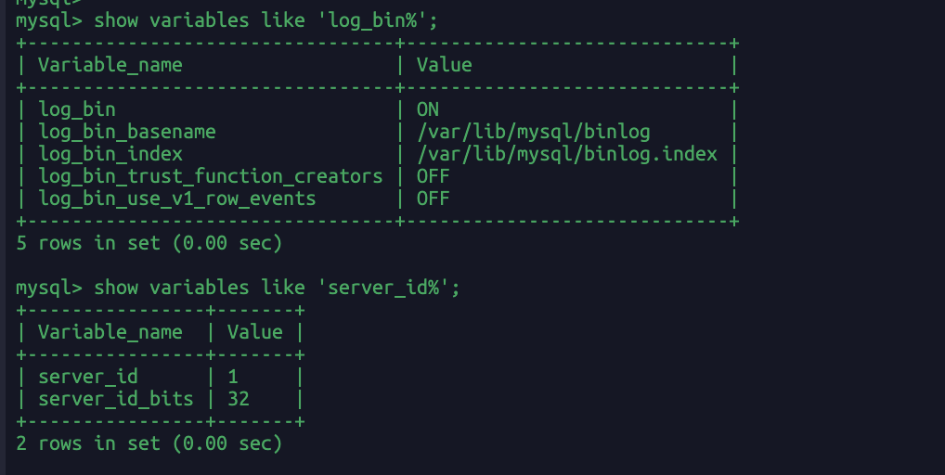Click the /var/lib/mysql/binlog.index path
945x475 pixels.
(x=567, y=154)
